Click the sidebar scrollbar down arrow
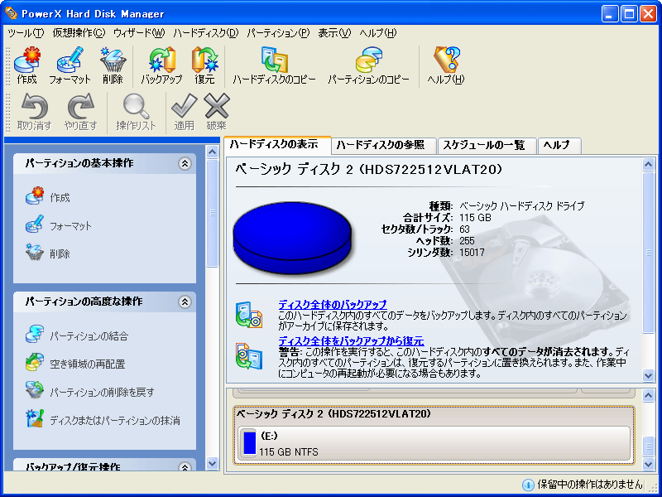 [x=213, y=464]
